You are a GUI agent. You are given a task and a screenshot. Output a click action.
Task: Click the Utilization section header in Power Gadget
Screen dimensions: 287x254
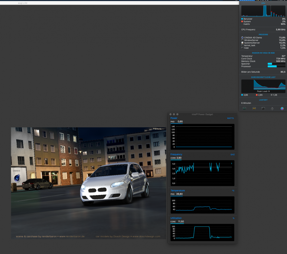[176, 218]
